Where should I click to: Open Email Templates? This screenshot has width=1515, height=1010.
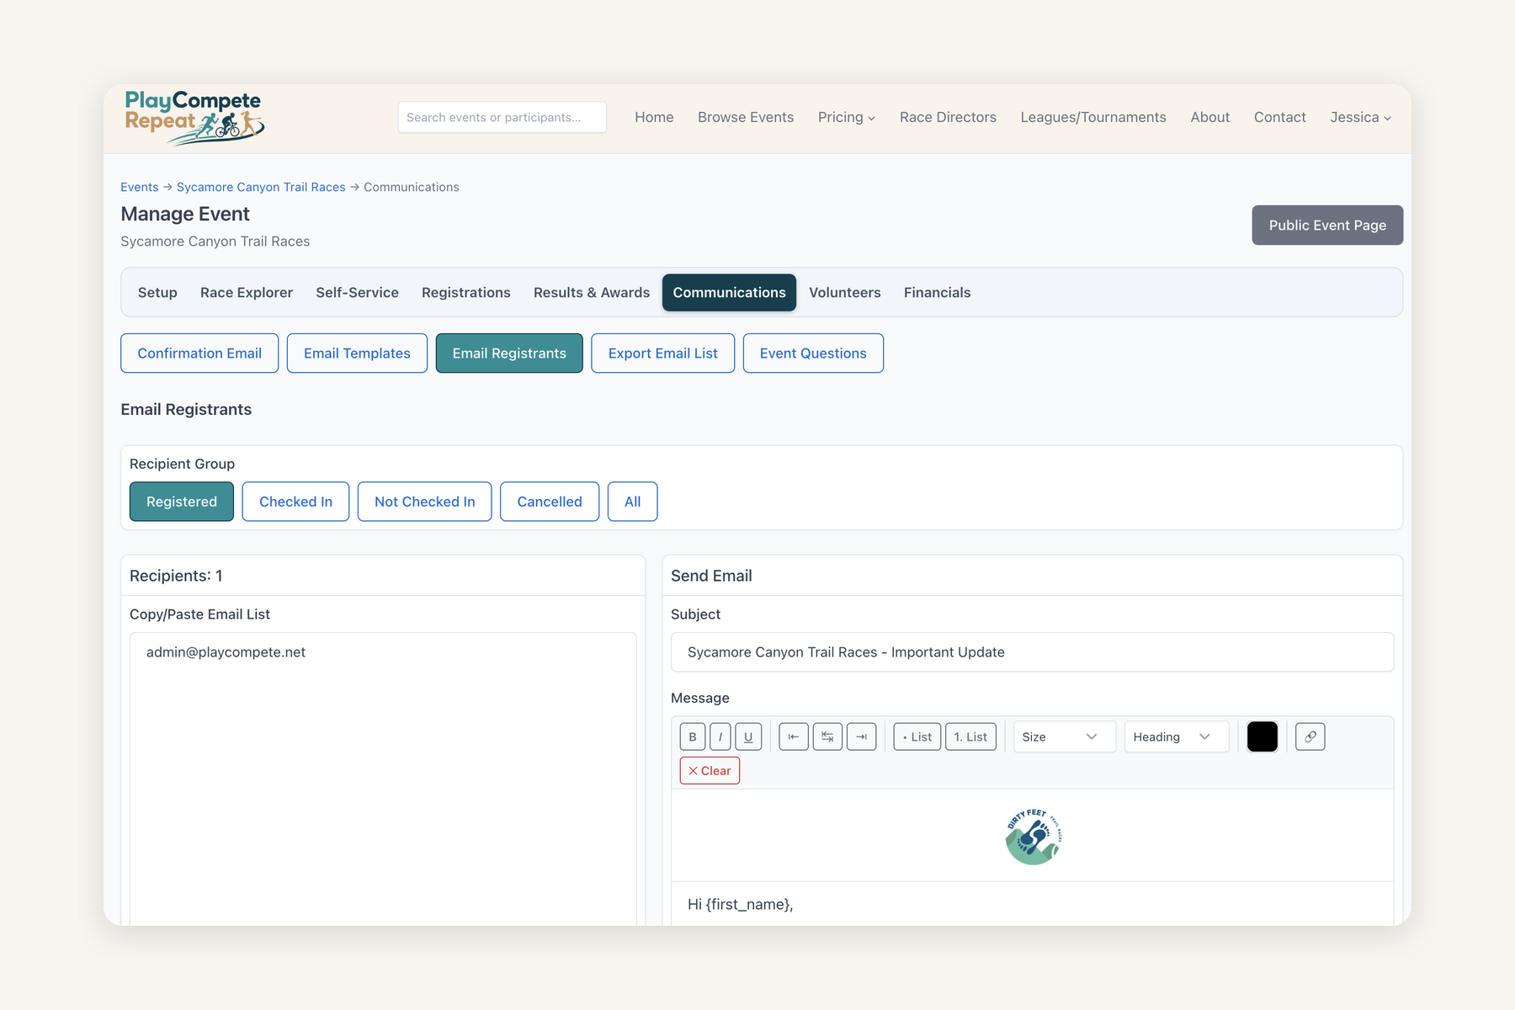tap(357, 353)
